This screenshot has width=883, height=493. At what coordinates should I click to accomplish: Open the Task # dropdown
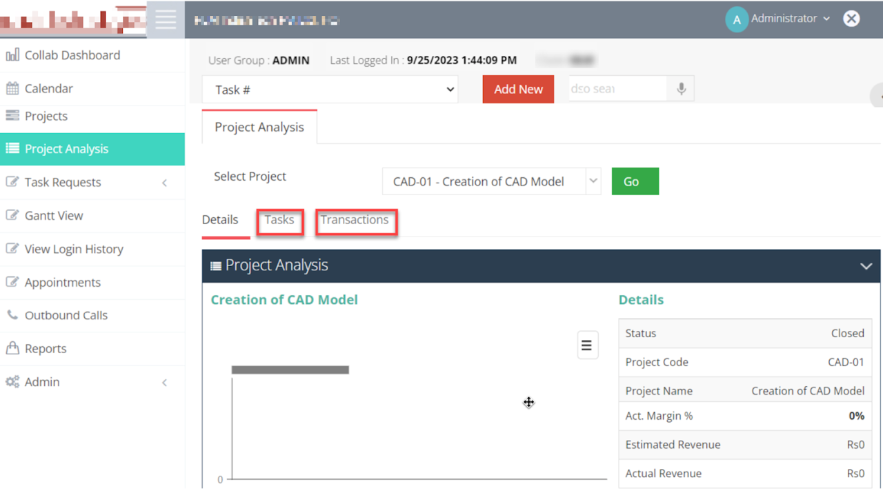(x=330, y=90)
